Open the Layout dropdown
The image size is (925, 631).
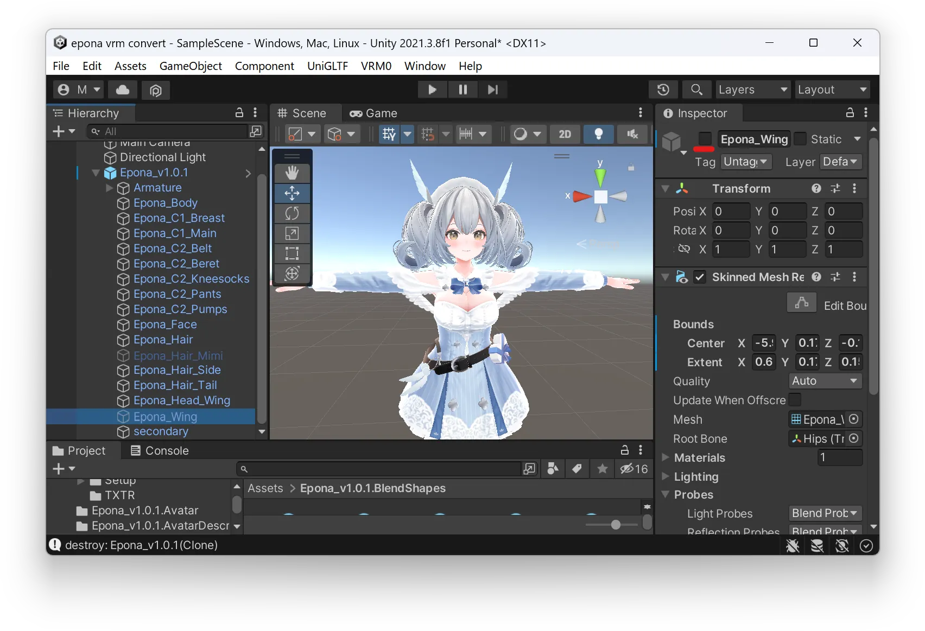pos(832,90)
